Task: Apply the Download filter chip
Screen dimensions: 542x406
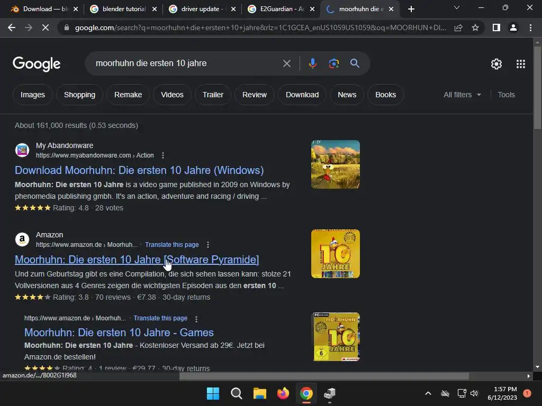Action: tap(302, 95)
